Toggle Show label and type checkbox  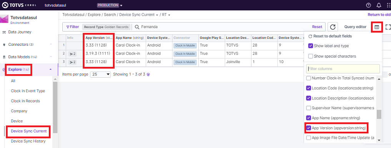(x=311, y=46)
